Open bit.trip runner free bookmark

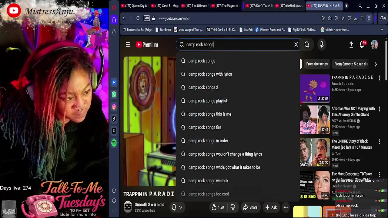click(x=334, y=30)
